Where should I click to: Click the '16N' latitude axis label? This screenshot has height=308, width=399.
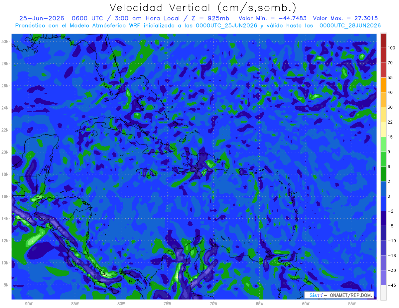[5, 196]
